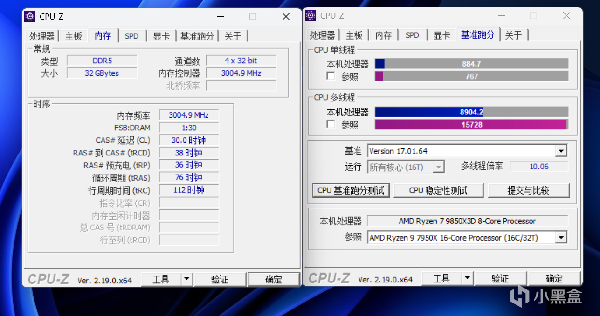600x316 pixels.
Task: Click tRP 36 时钟 value
Action: click(x=189, y=165)
